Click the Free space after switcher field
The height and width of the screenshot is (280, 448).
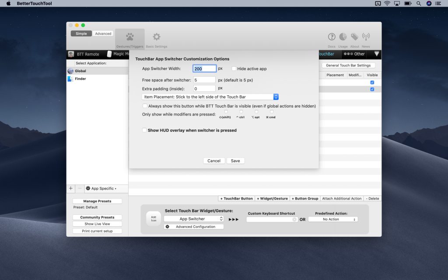coord(205,80)
